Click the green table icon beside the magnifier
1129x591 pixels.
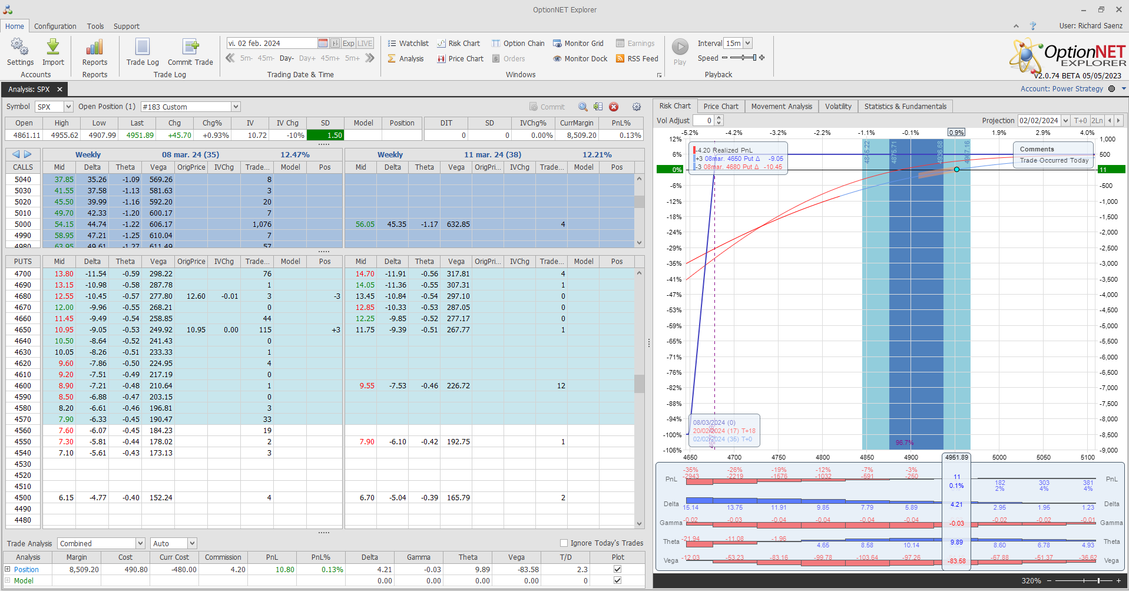tap(598, 107)
